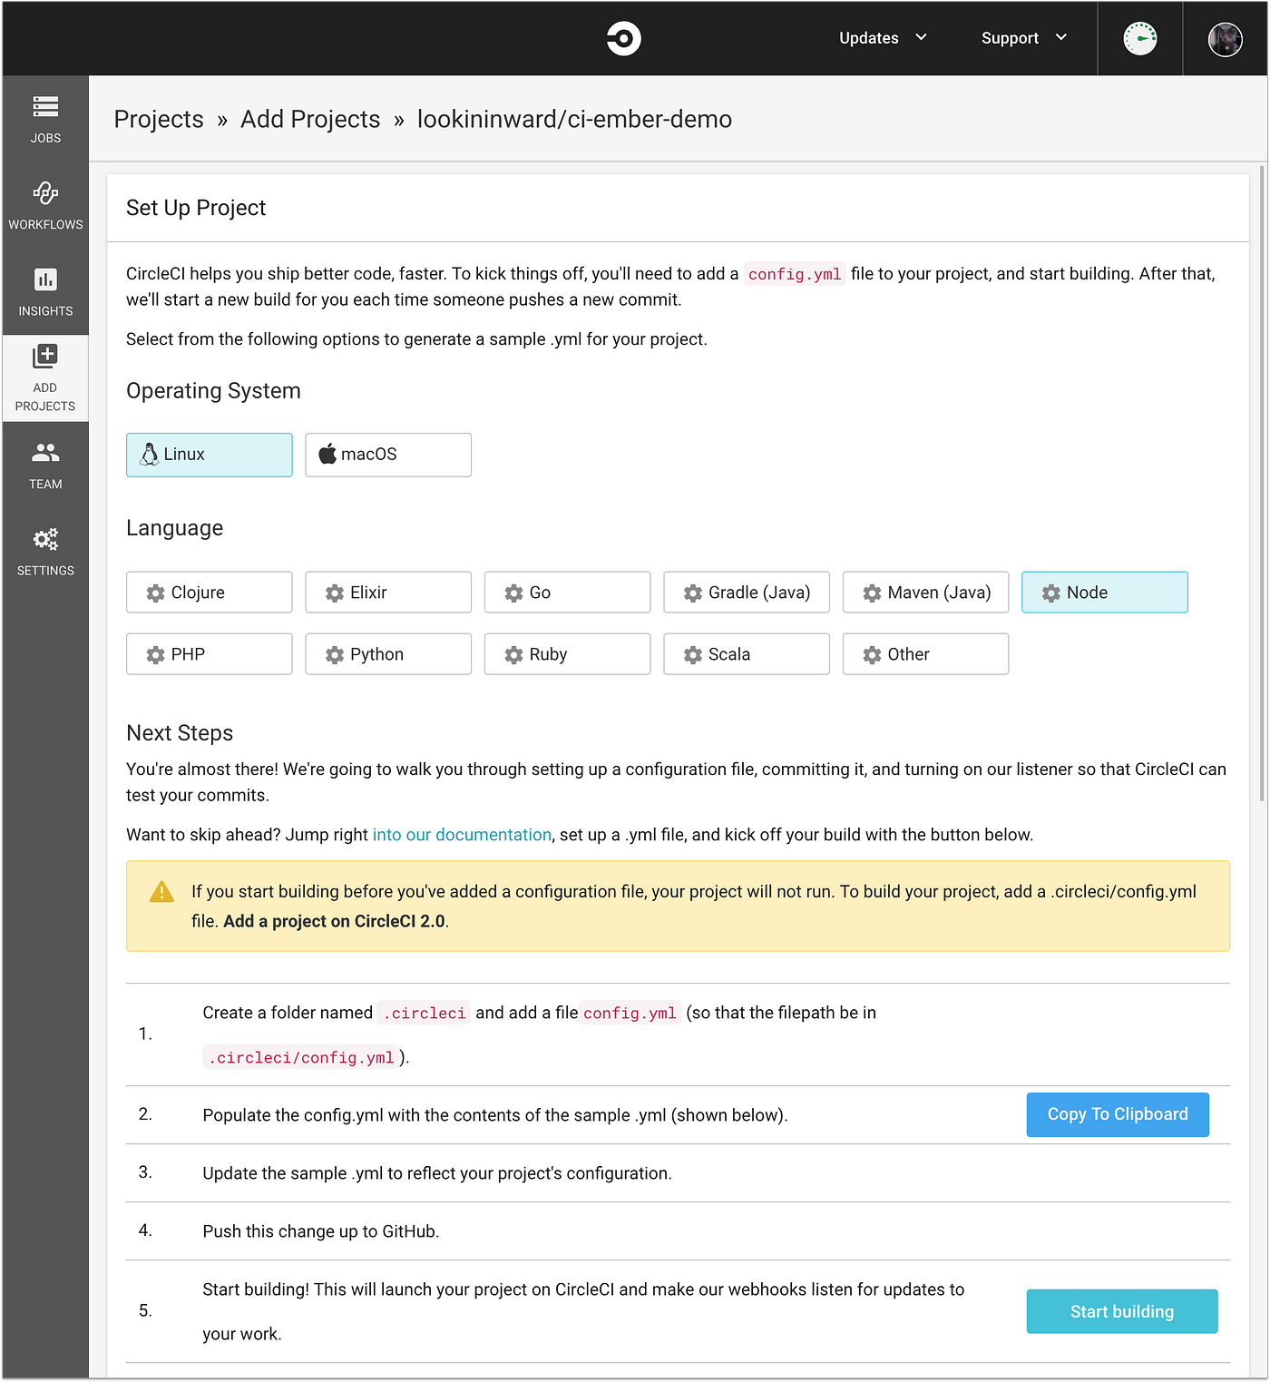Select the Linux operating system option
1270x1382 pixels.
point(209,455)
